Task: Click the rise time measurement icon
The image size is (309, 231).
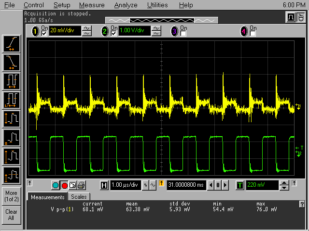Action: pyautogui.click(x=11, y=44)
